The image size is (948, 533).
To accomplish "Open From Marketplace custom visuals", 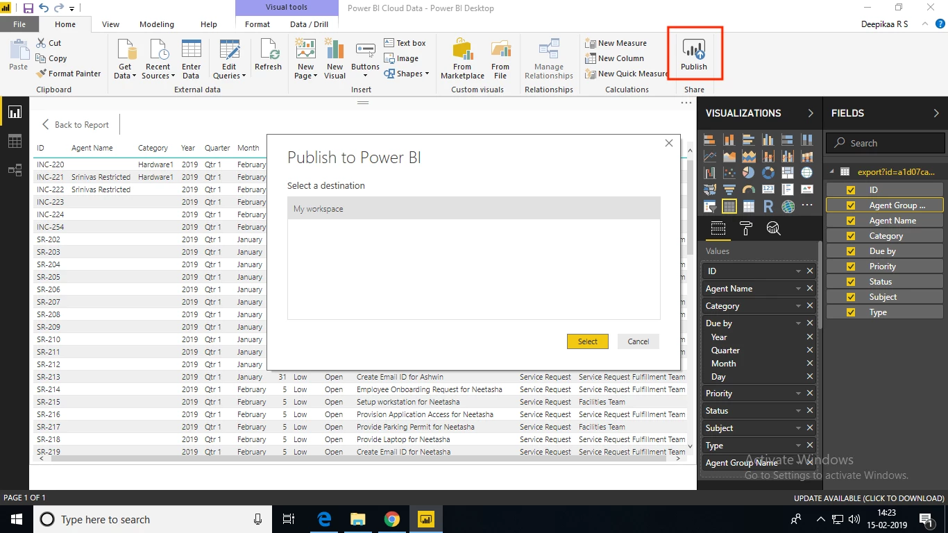I will pyautogui.click(x=462, y=59).
